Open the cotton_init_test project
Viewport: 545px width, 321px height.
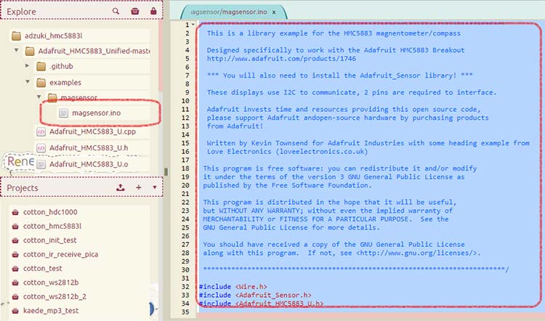49,240
